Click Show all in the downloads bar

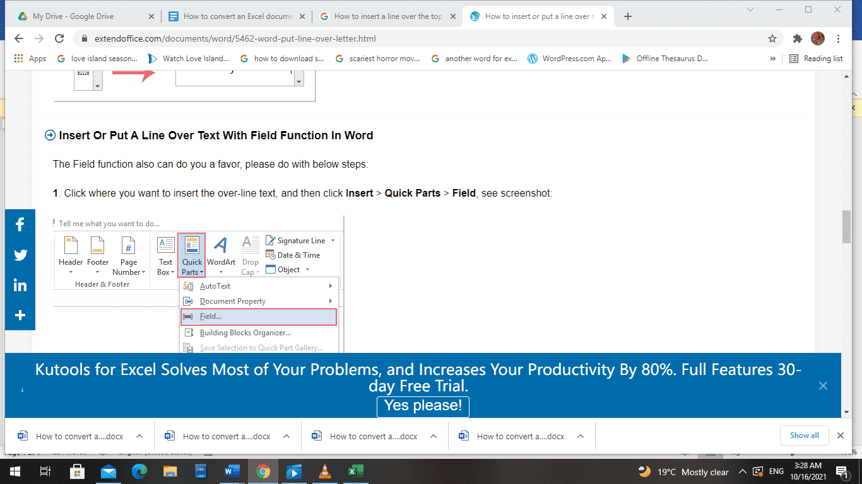click(804, 435)
